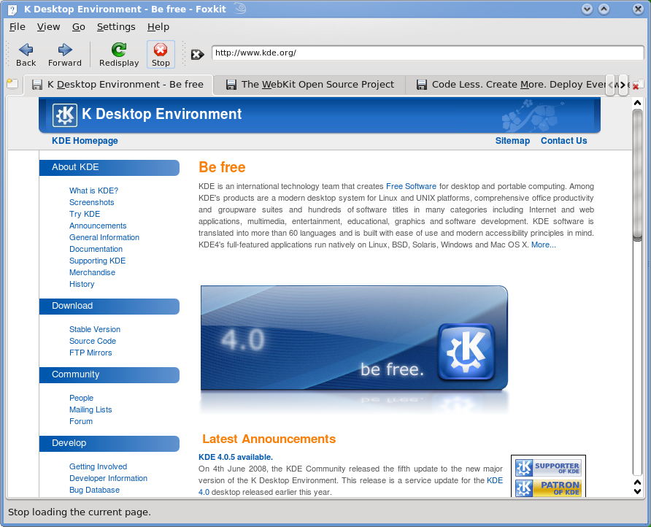
Task: Reload page with the Redisplay button
Action: (x=119, y=55)
